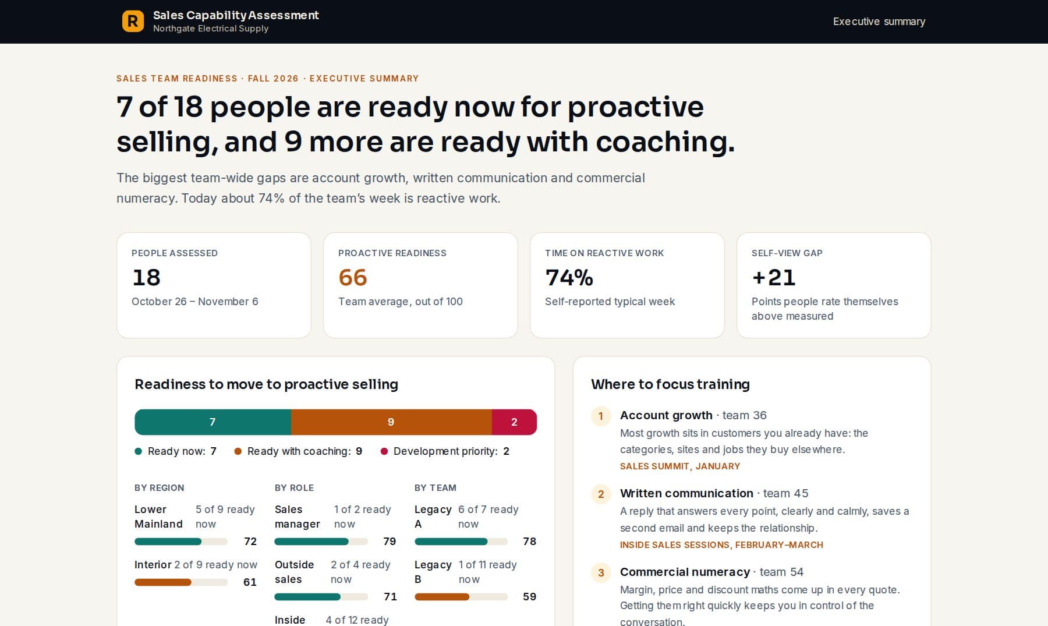This screenshot has width=1048, height=626.
Task: Click the number 3 badge beside Commercial numeracy
Action: tap(601, 572)
